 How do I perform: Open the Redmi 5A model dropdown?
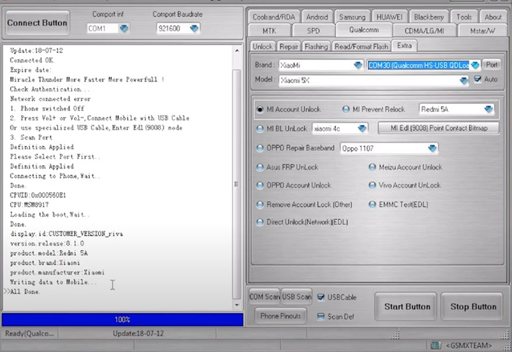pyautogui.click(x=489, y=110)
